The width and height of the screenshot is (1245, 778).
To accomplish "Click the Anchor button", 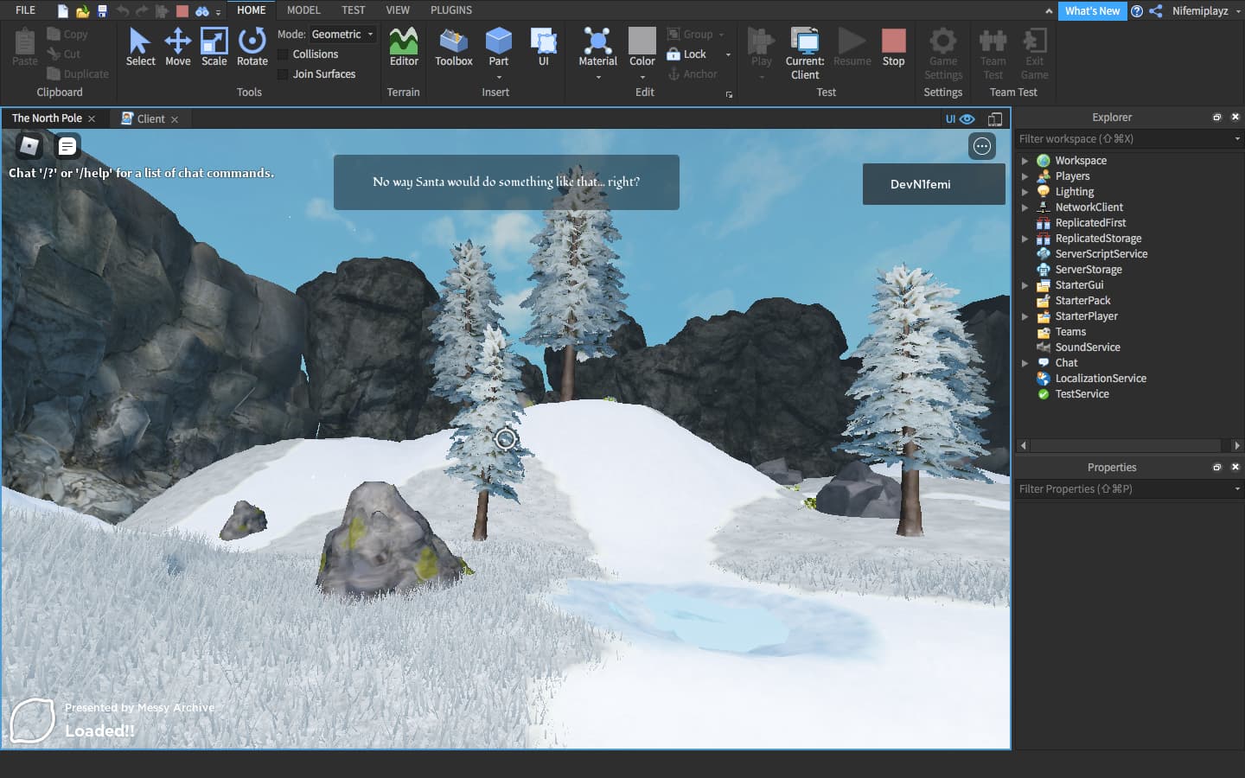I will coord(692,73).
